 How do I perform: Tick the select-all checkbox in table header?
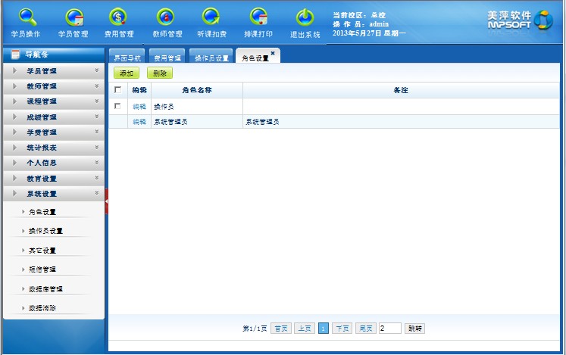(117, 90)
